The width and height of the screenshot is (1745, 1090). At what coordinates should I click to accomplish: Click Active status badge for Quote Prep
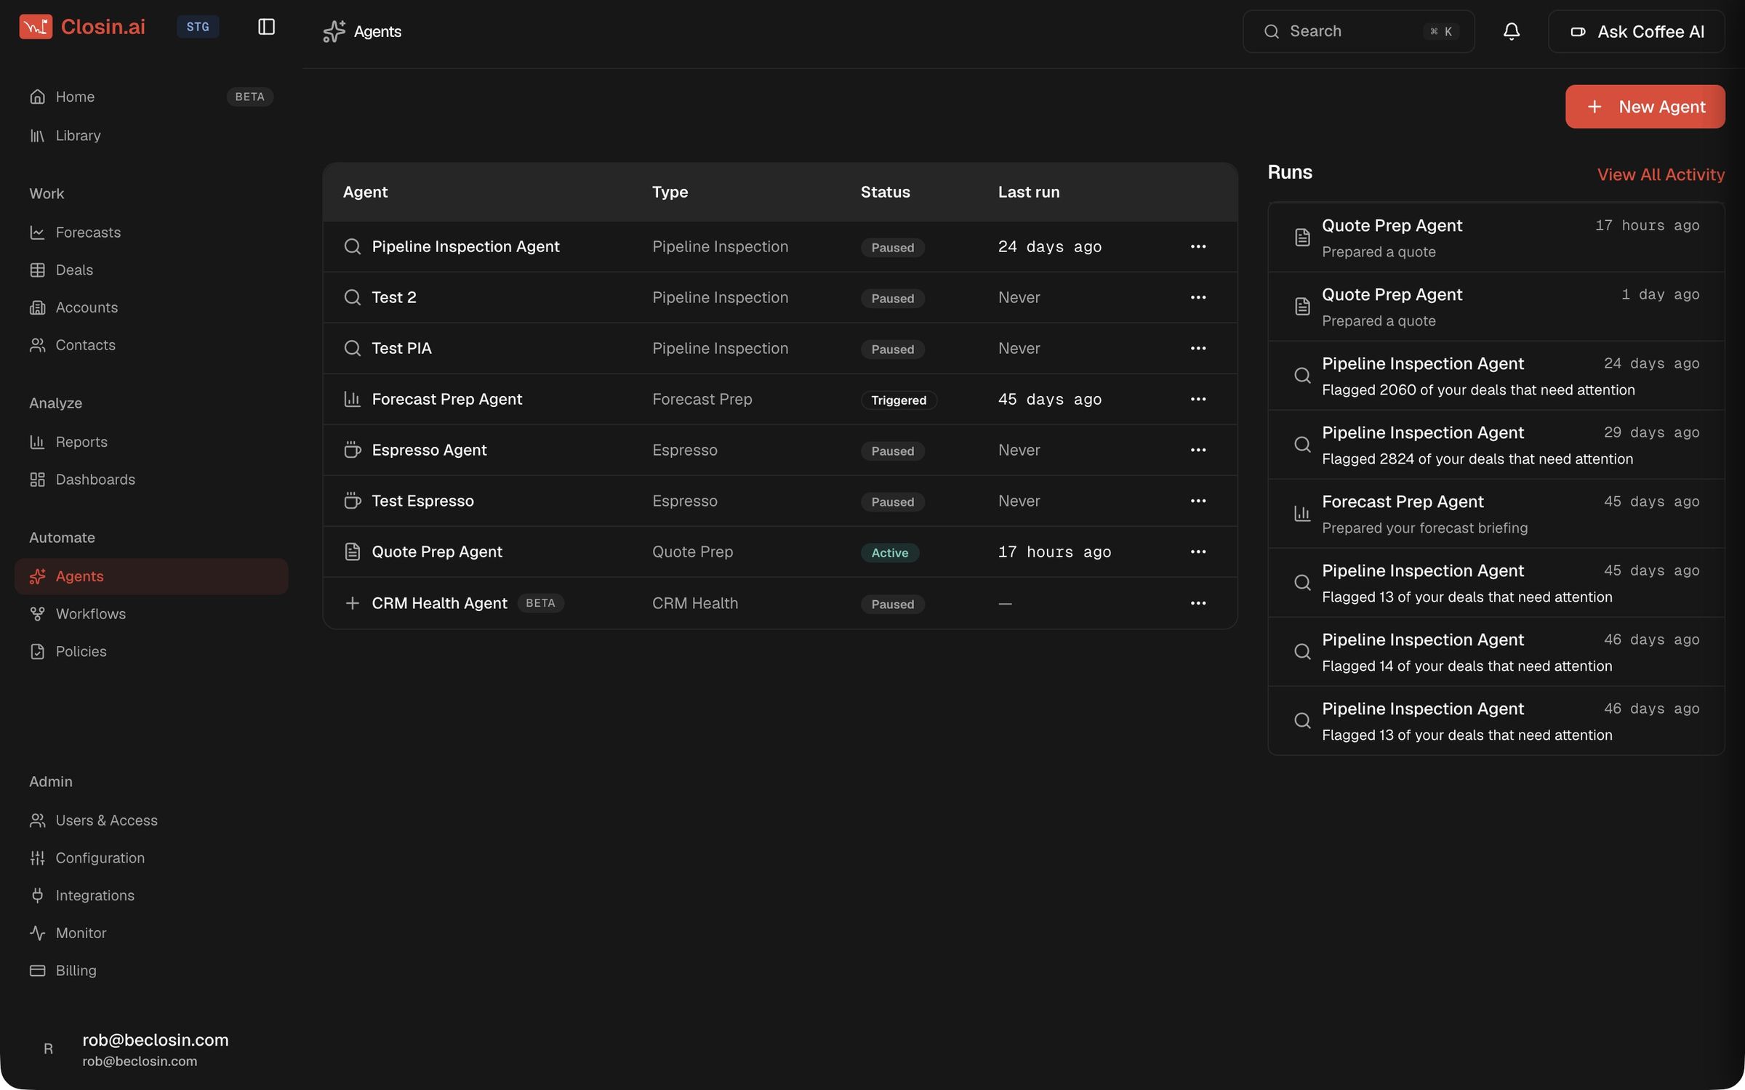point(890,553)
